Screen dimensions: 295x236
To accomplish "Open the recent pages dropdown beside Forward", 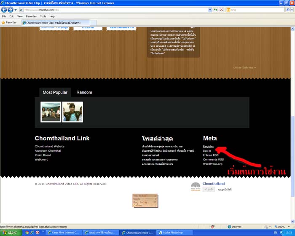I will pyautogui.click(x=16, y=10).
